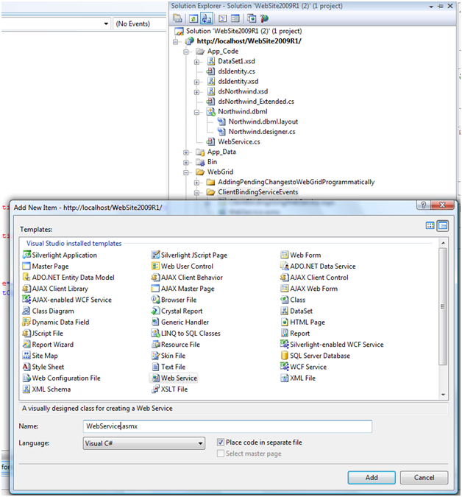Click the Name field containing WebService.asmx
Viewport: 462px width, 497px height.
click(228, 426)
